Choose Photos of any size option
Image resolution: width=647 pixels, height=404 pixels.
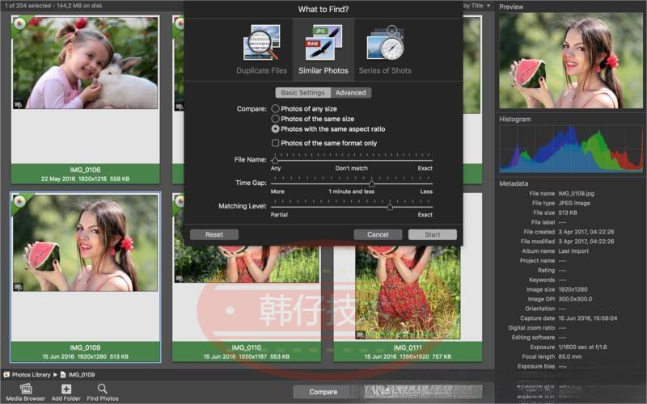click(275, 109)
